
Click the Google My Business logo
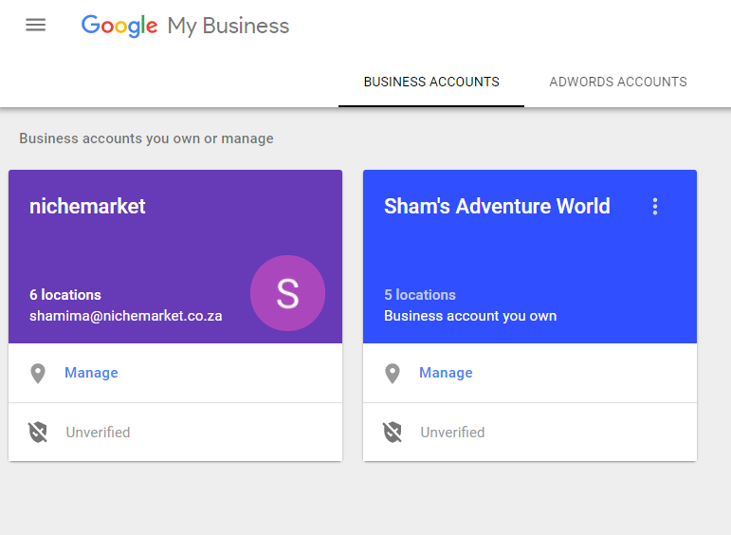point(185,26)
